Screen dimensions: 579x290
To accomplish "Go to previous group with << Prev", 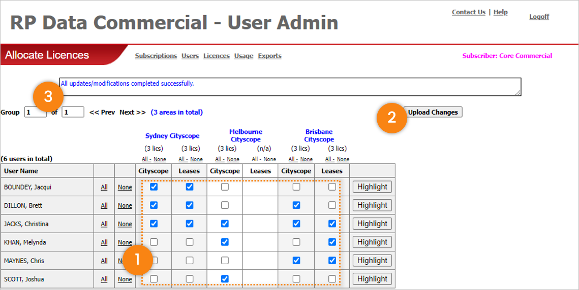I will tap(102, 112).
